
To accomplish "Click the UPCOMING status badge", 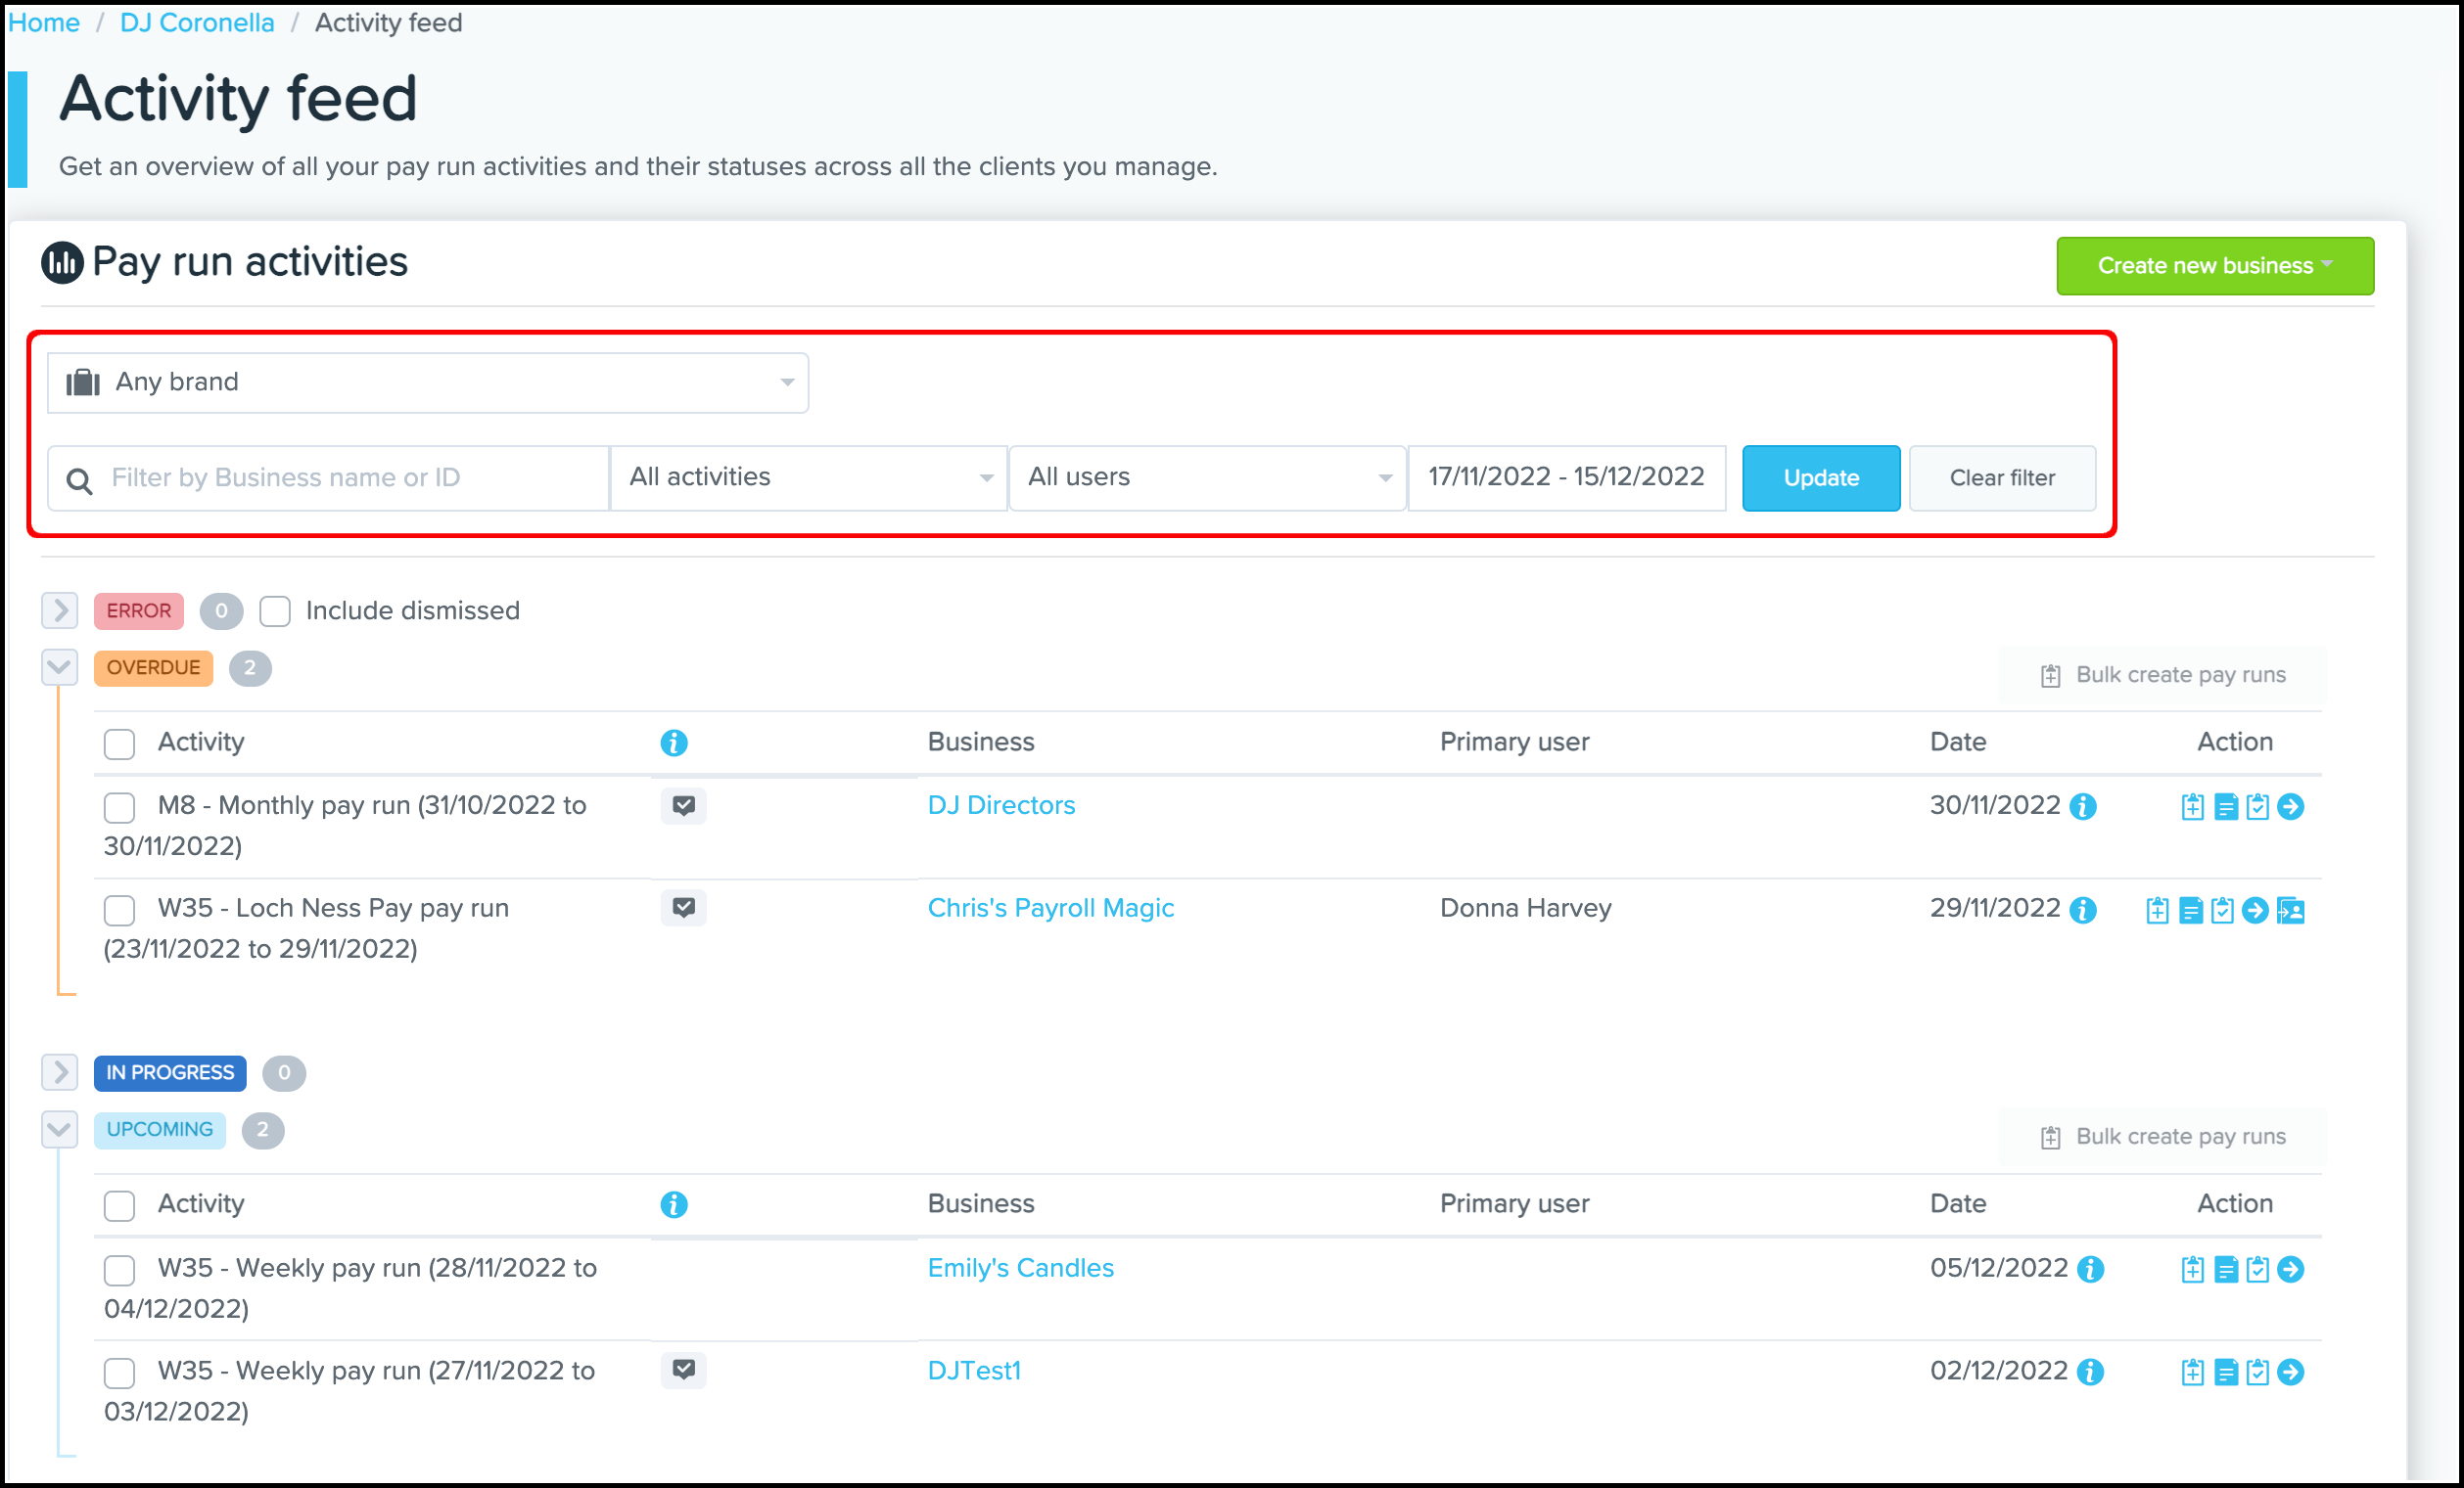I will (x=160, y=1130).
